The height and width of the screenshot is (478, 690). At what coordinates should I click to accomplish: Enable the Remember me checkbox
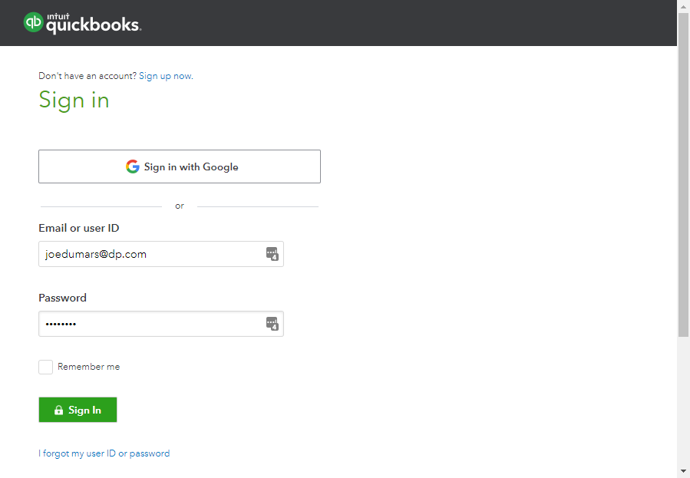(46, 367)
